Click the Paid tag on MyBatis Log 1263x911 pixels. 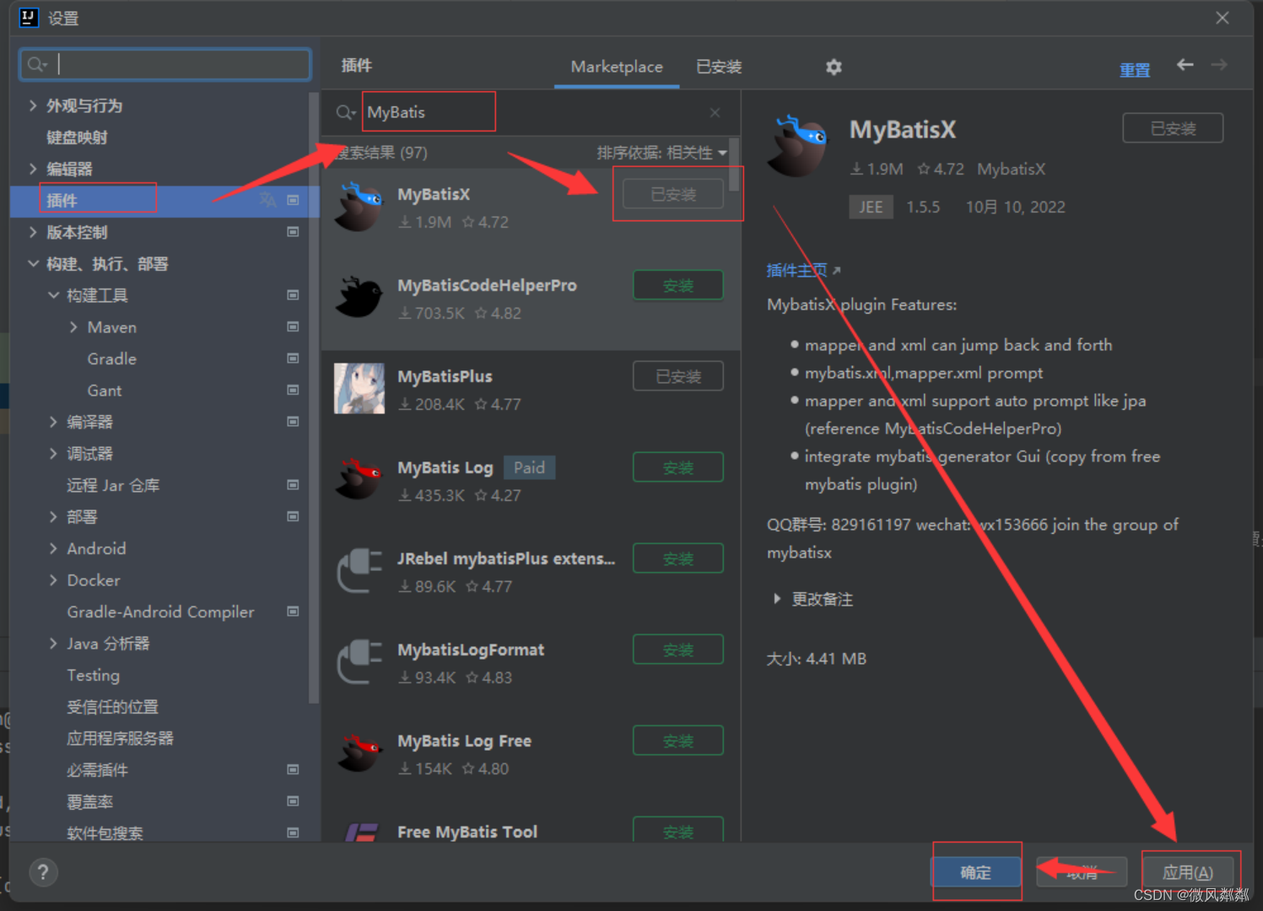[x=529, y=467]
